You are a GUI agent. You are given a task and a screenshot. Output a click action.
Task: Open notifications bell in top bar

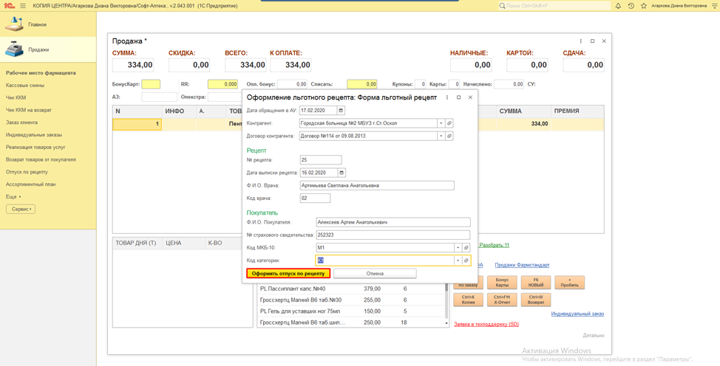tap(618, 6)
